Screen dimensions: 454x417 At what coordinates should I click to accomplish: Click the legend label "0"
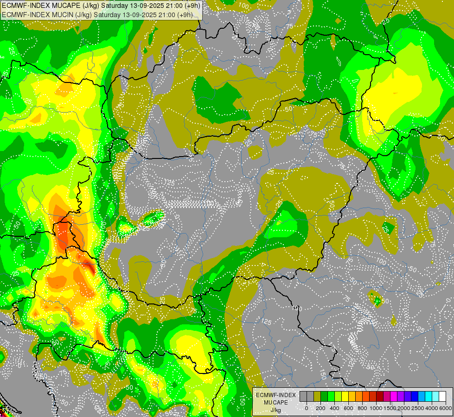pos(307,408)
